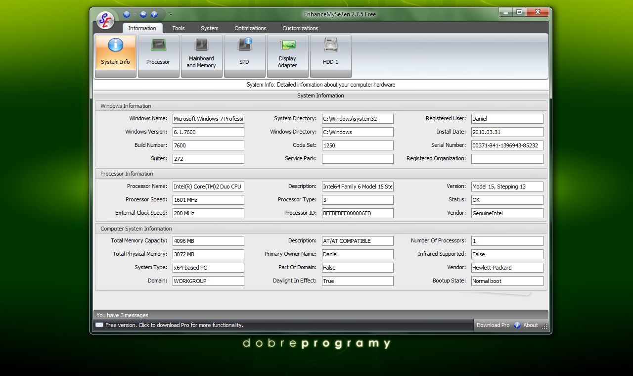Click the Part Of Domain field 'False'
This screenshot has height=376, width=633.
click(x=358, y=268)
